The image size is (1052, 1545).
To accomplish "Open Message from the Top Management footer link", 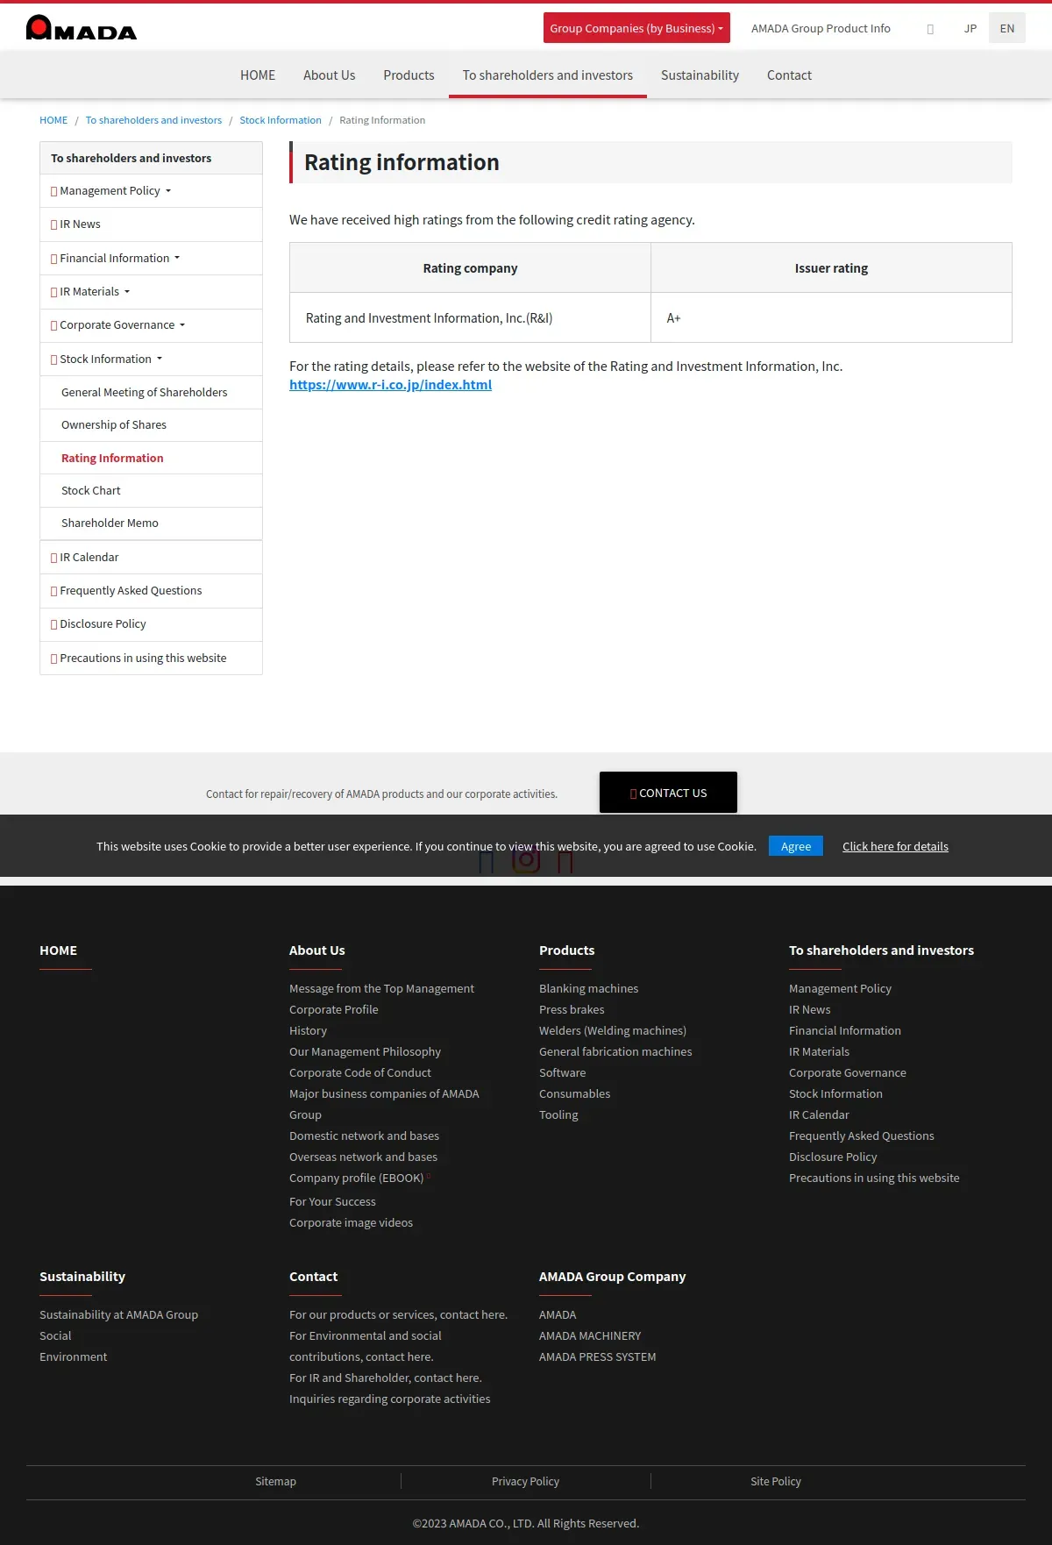I will tap(381, 988).
